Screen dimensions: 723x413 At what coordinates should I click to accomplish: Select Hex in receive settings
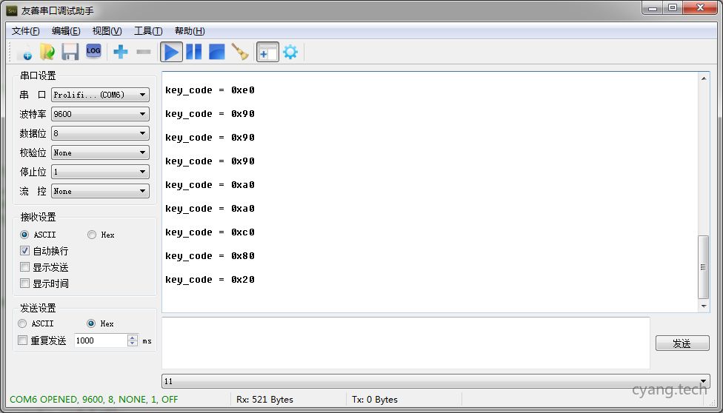tap(92, 235)
